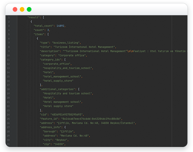This screenshot has width=193, height=152.
Task: Click the "zip" value "34830"
Action: pyautogui.click(x=59, y=144)
